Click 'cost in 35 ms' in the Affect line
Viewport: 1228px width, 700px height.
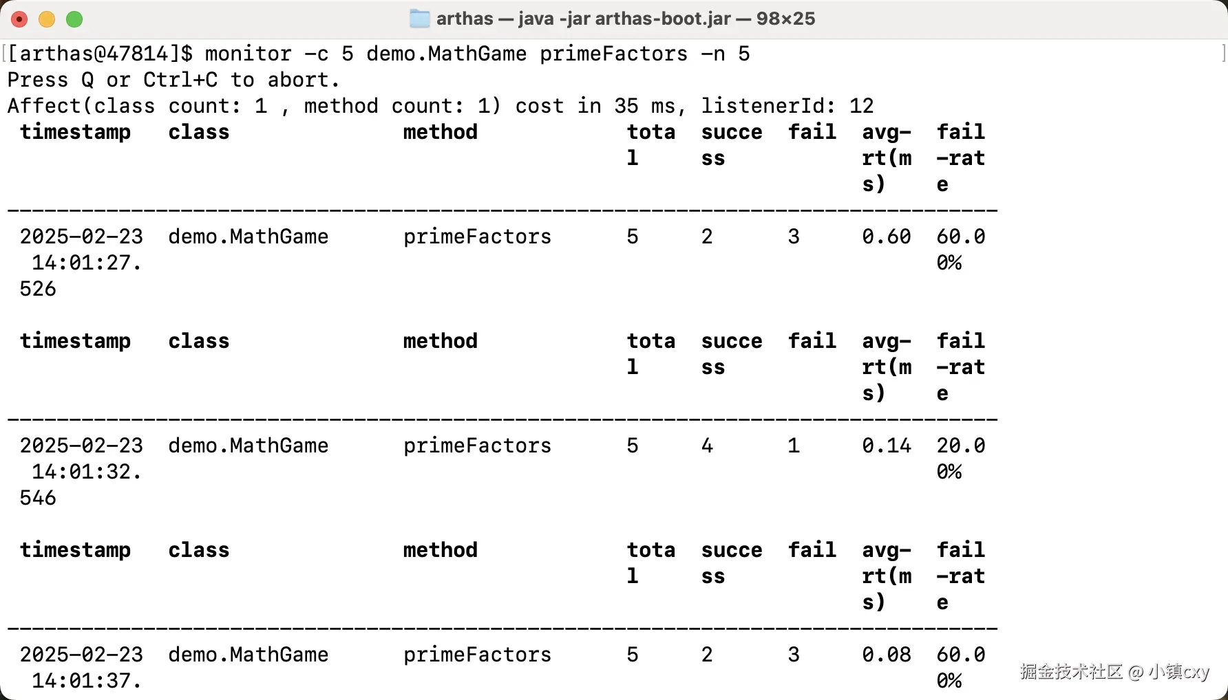[596, 106]
